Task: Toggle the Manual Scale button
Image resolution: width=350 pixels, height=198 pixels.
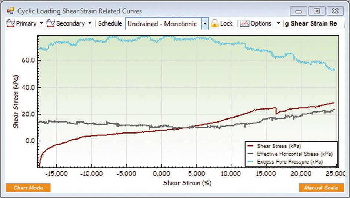Action: (x=321, y=188)
